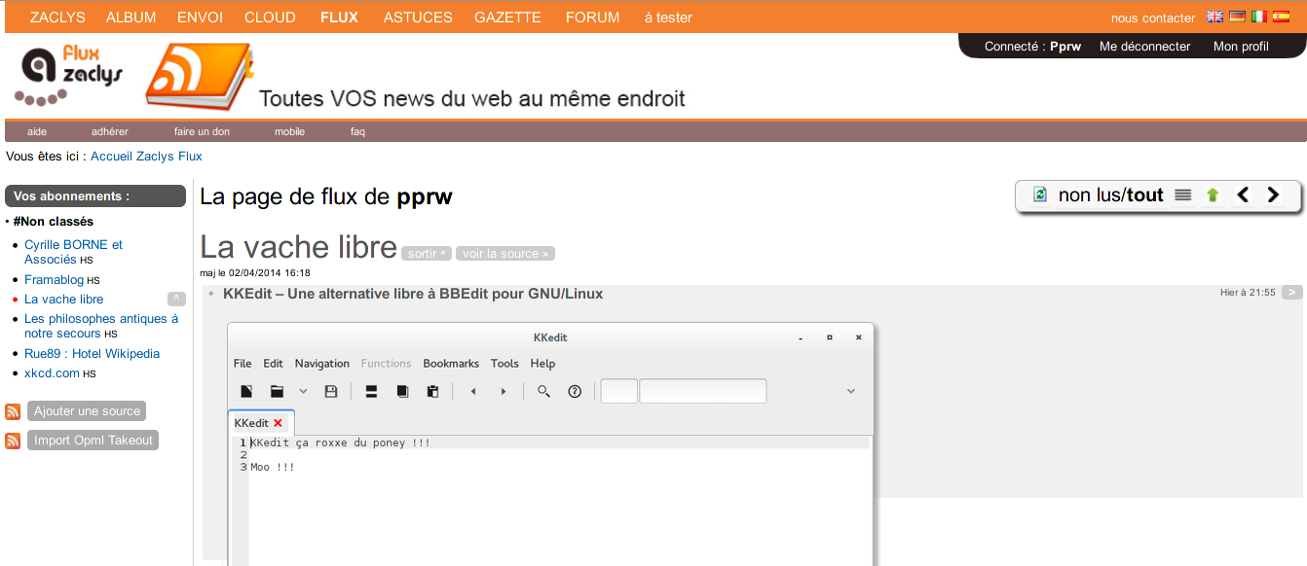
Task: Click the sortir button beside feed title
Action: [427, 254]
